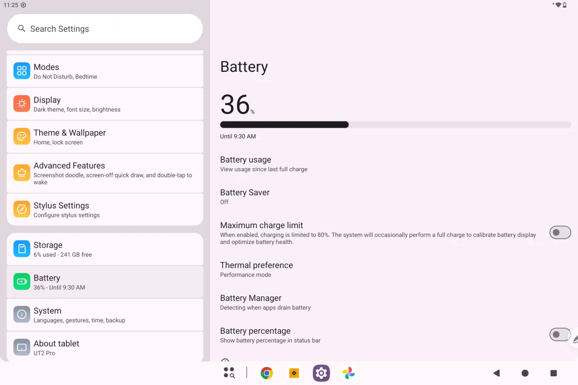Screen dimensions: 578x385
Task: Open the Advanced Features crown icon
Action: click(22, 173)
